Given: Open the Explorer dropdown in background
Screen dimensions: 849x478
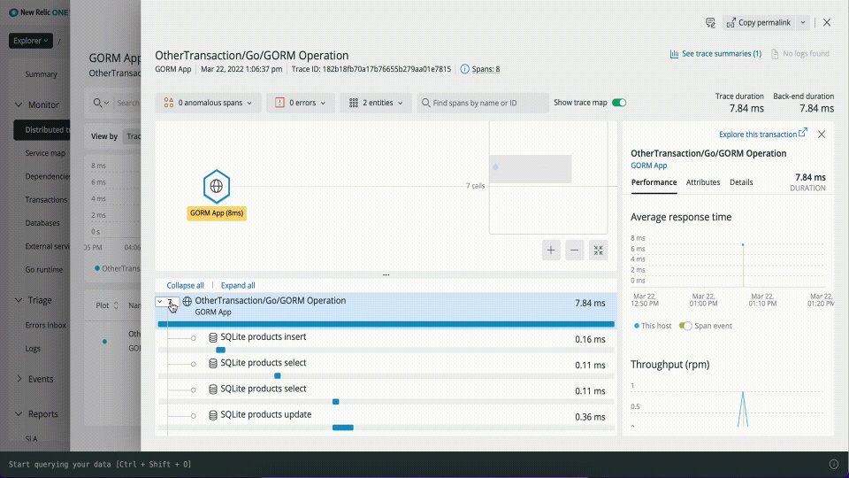Looking at the screenshot, I should point(31,41).
